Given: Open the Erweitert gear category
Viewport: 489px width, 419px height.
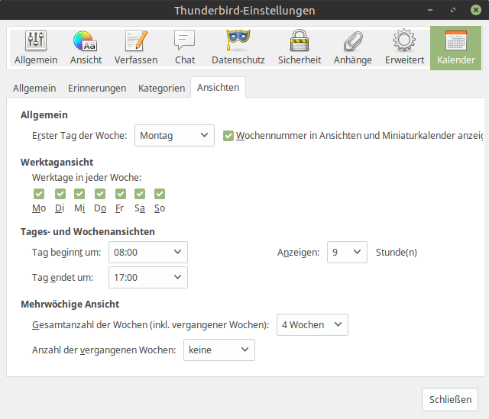Looking at the screenshot, I should click(404, 47).
